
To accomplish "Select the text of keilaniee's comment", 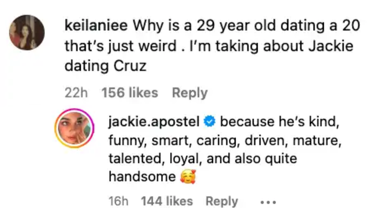I will 187,45.
